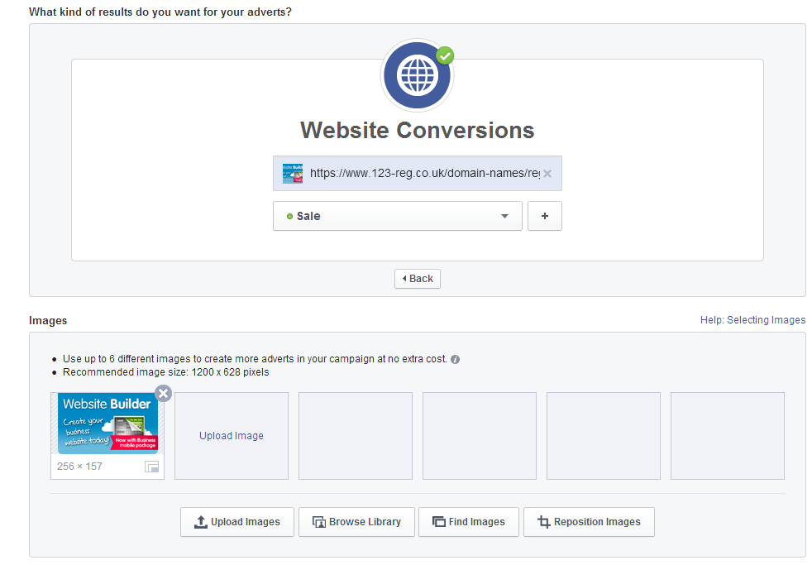
Task: Select the Website Builder image thumbnail
Action: (x=107, y=424)
